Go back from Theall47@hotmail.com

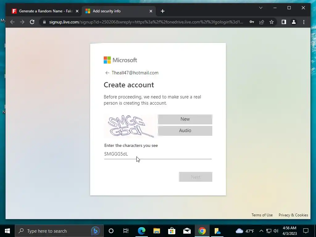point(107,73)
